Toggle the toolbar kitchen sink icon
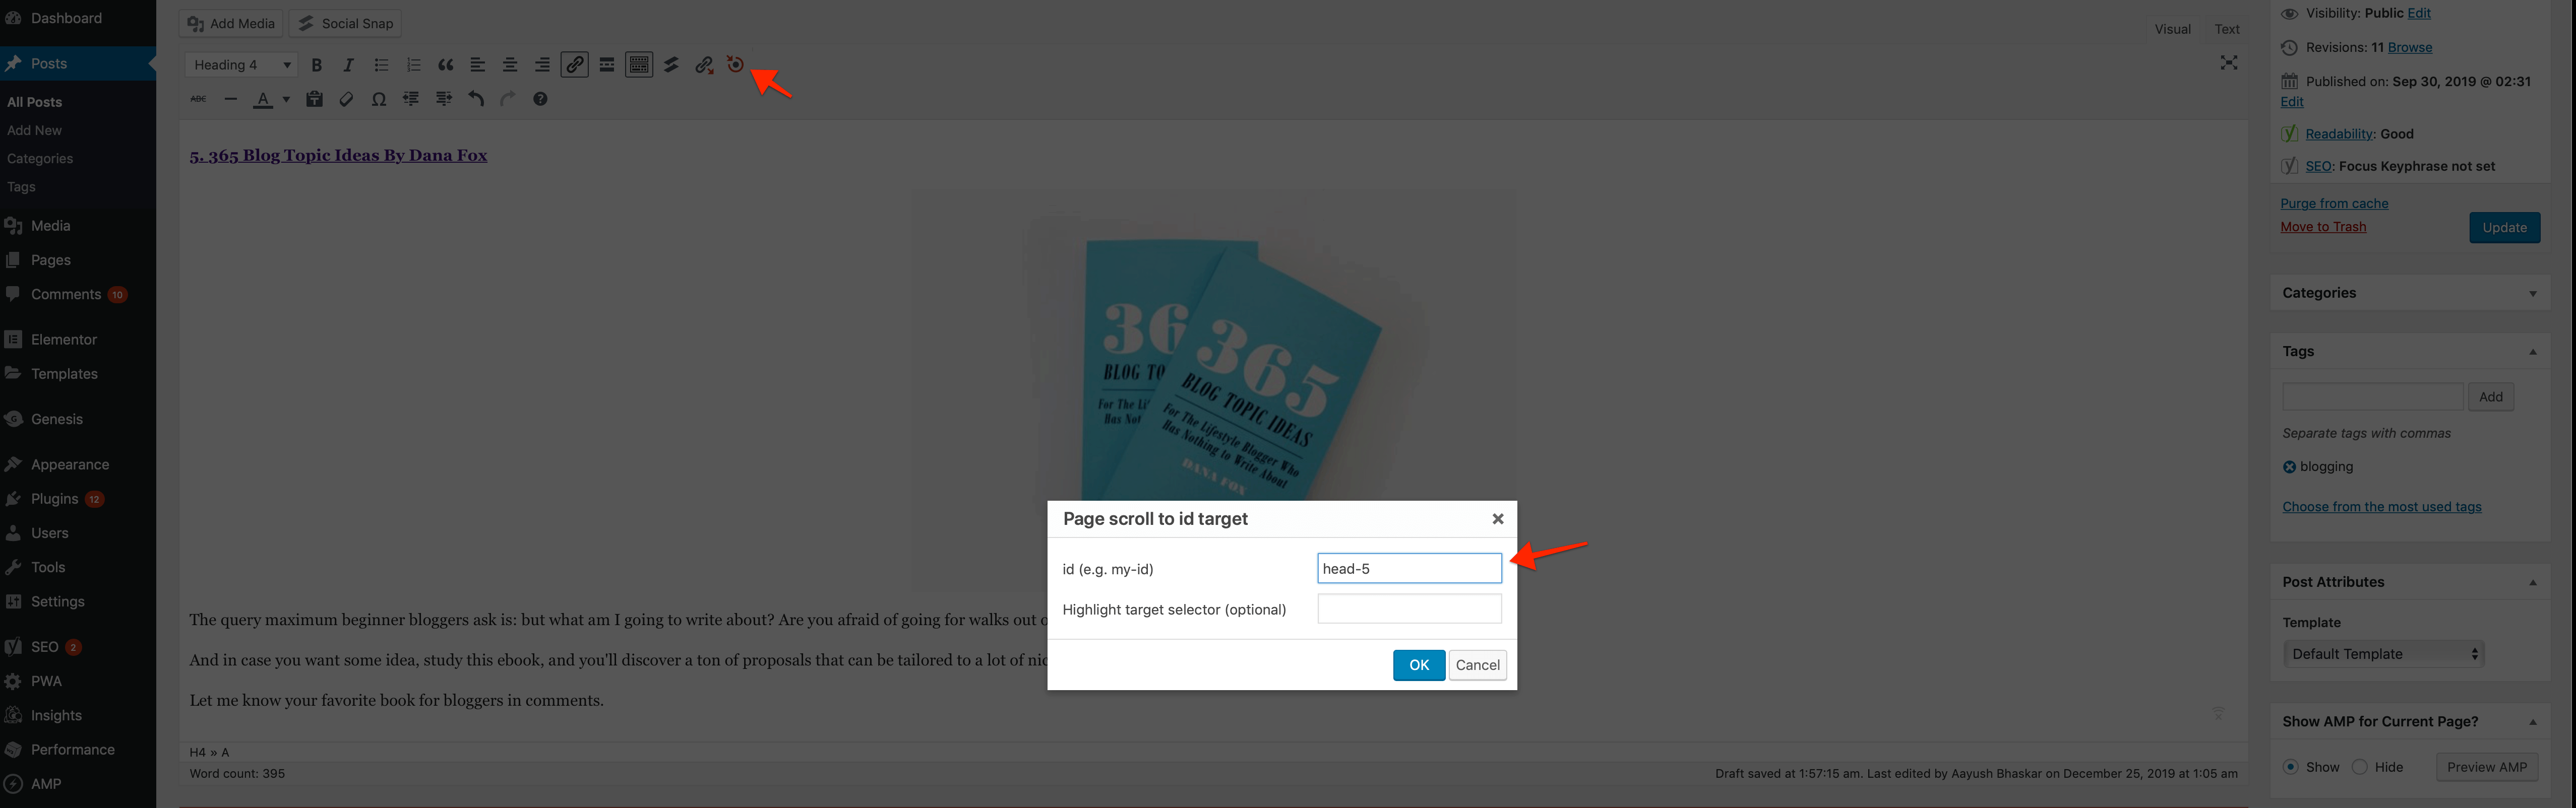Screen dimensions: 2576x808 pos(639,65)
